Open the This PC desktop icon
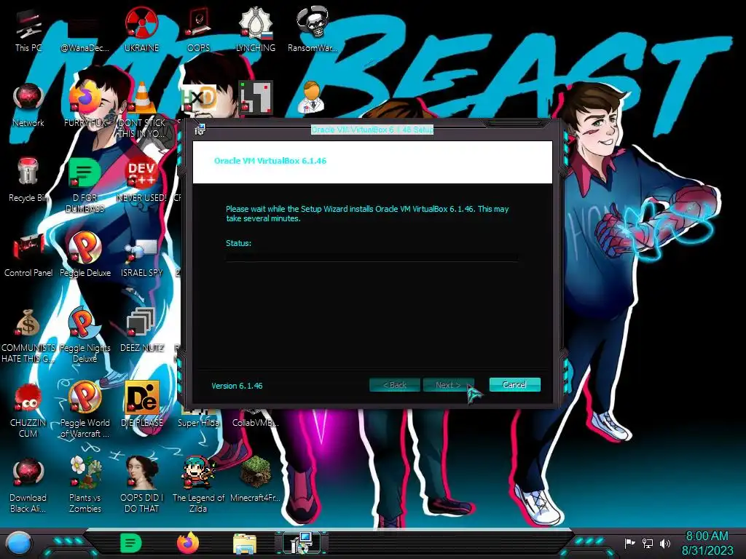This screenshot has width=746, height=559. [x=28, y=31]
